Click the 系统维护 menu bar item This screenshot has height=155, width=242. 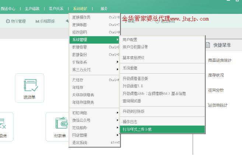(80, 8)
